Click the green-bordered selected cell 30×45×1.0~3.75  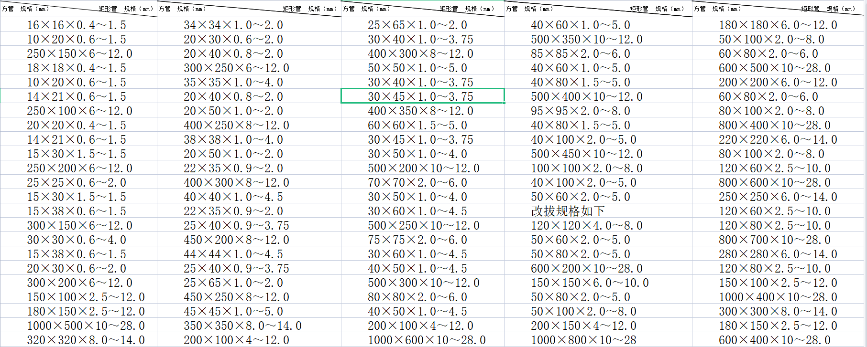[420, 96]
